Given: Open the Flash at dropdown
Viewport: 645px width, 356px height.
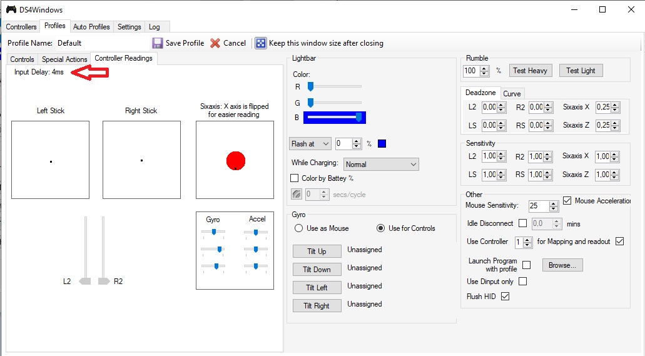Looking at the screenshot, I should click(310, 144).
